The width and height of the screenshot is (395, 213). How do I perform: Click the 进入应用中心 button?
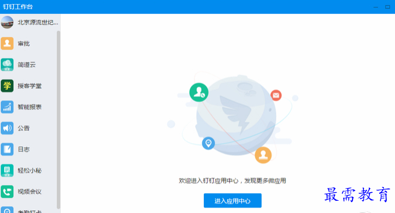coord(232,201)
